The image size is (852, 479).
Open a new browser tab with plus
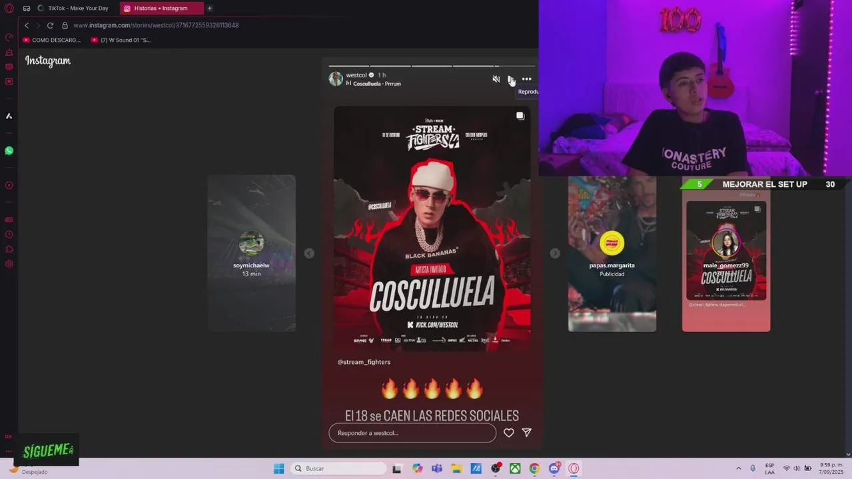pyautogui.click(x=209, y=8)
